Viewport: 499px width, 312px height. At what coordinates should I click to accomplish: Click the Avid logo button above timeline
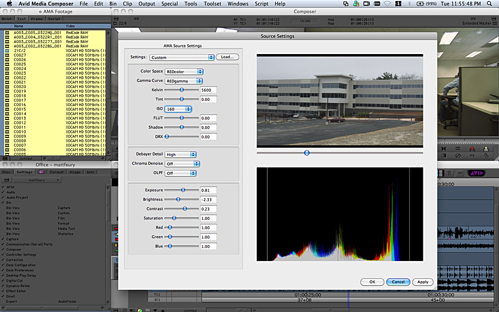click(x=476, y=173)
